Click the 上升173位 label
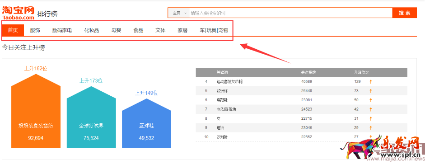Image resolution: width=425 pixels, height=164 pixels. coord(91,81)
